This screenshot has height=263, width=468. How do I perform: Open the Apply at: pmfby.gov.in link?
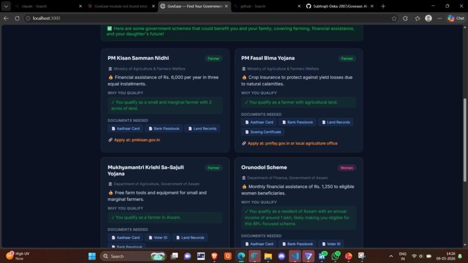(x=293, y=143)
